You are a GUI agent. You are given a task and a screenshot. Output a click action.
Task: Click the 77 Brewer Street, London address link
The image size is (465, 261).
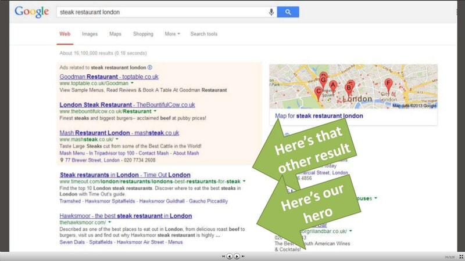(92, 160)
